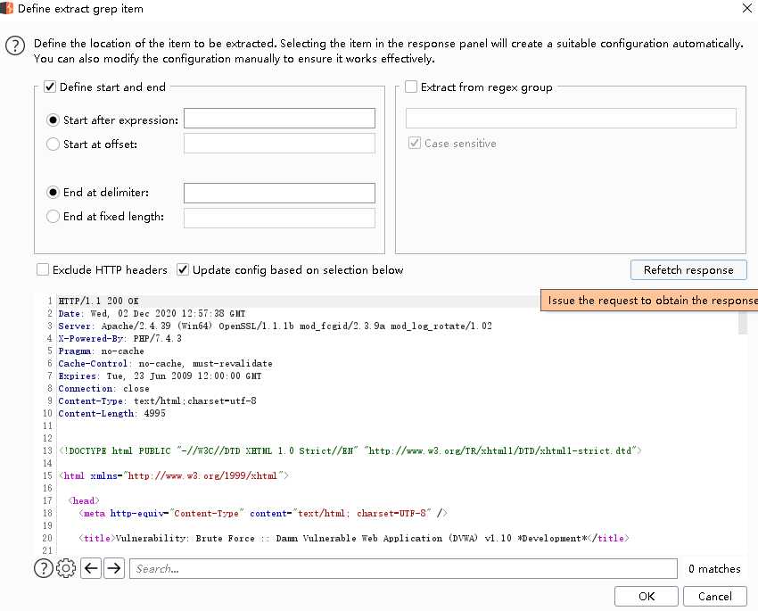758x611 pixels.
Task: Toggle the Define start and end checkbox
Action: tap(50, 87)
